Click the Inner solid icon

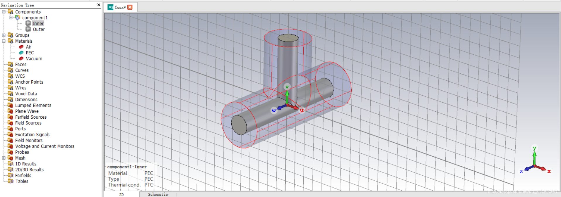coord(28,23)
